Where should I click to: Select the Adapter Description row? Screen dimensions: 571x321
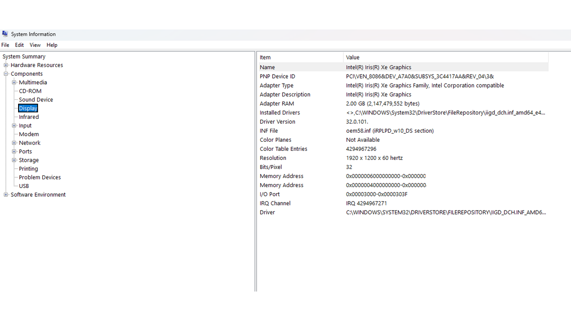(403, 95)
